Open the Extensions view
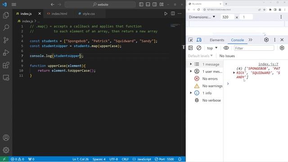The image size is (288, 162). click(6, 65)
